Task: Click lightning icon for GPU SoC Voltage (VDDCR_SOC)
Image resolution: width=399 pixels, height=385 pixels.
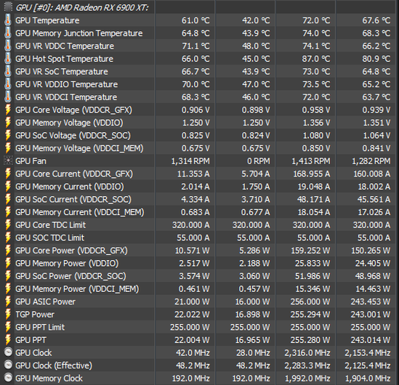Action: point(8,135)
